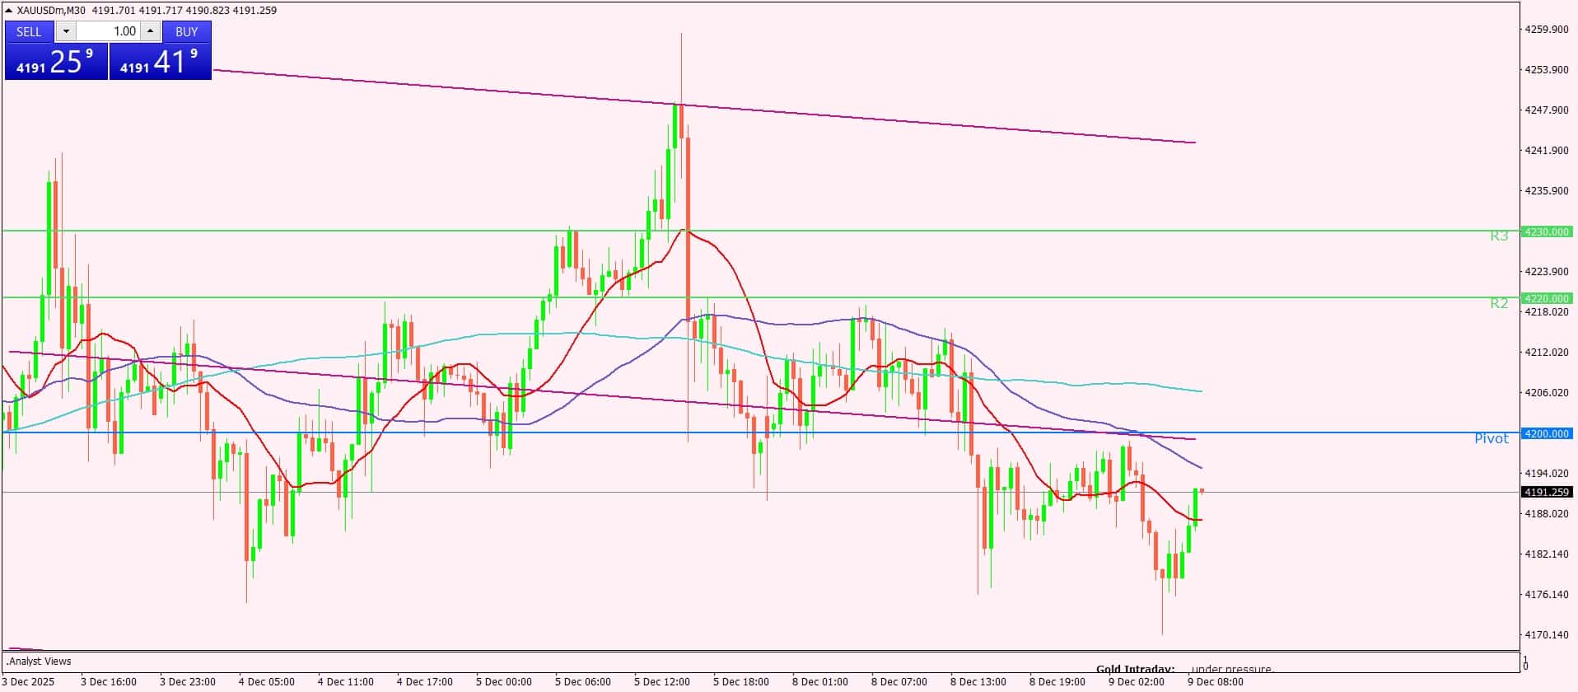The width and height of the screenshot is (1578, 692).
Task: Click the BUY button
Action: [x=187, y=31]
